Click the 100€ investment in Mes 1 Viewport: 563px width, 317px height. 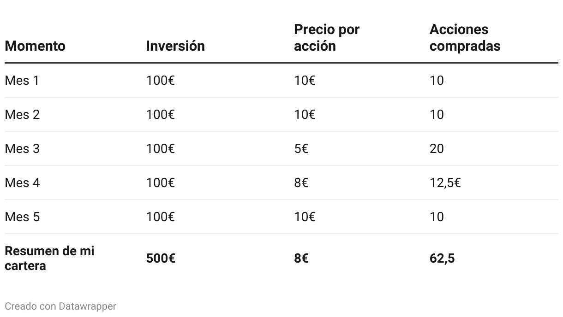click(x=161, y=81)
